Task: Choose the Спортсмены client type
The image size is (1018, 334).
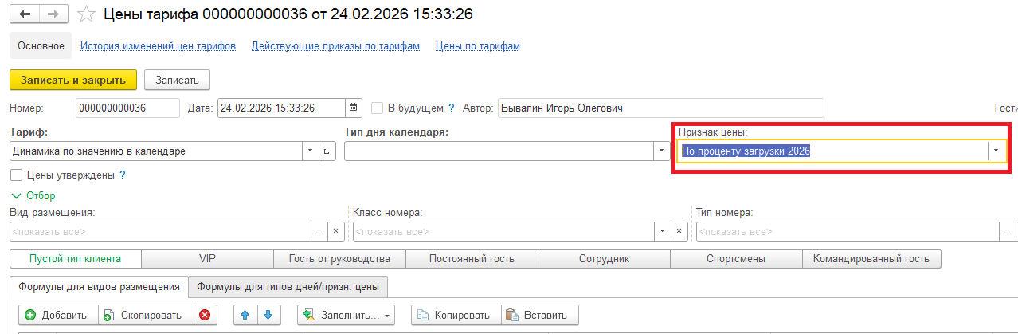Action: [x=736, y=258]
